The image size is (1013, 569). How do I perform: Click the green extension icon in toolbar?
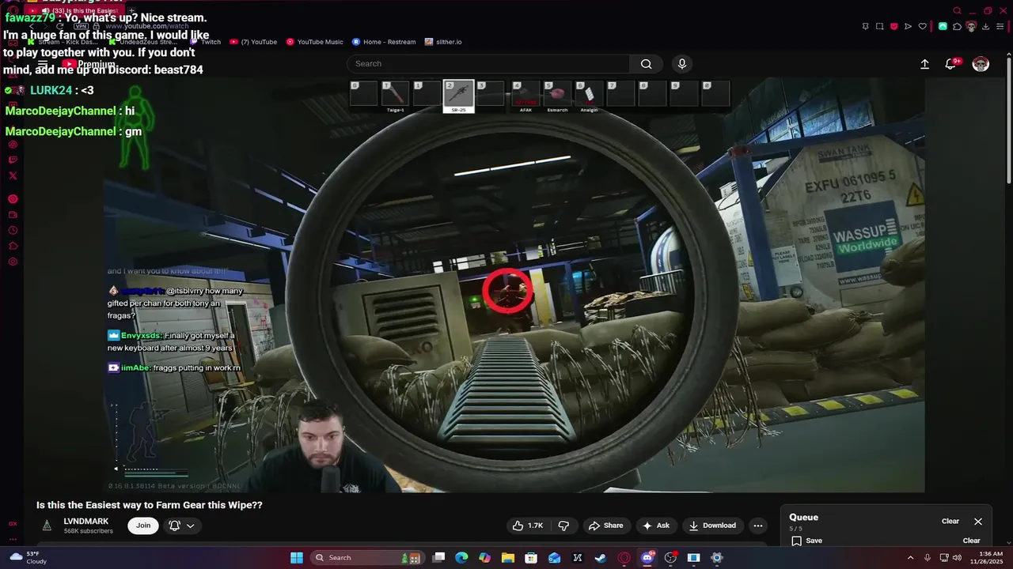point(943,26)
